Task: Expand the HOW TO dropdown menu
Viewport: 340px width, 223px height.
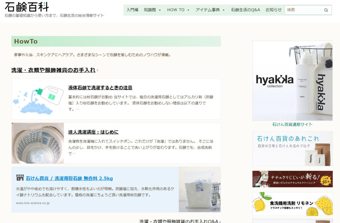Action: (178, 10)
